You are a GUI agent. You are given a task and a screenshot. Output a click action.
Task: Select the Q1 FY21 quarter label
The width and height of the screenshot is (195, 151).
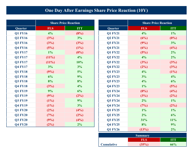pyautogui.click(x=113, y=33)
